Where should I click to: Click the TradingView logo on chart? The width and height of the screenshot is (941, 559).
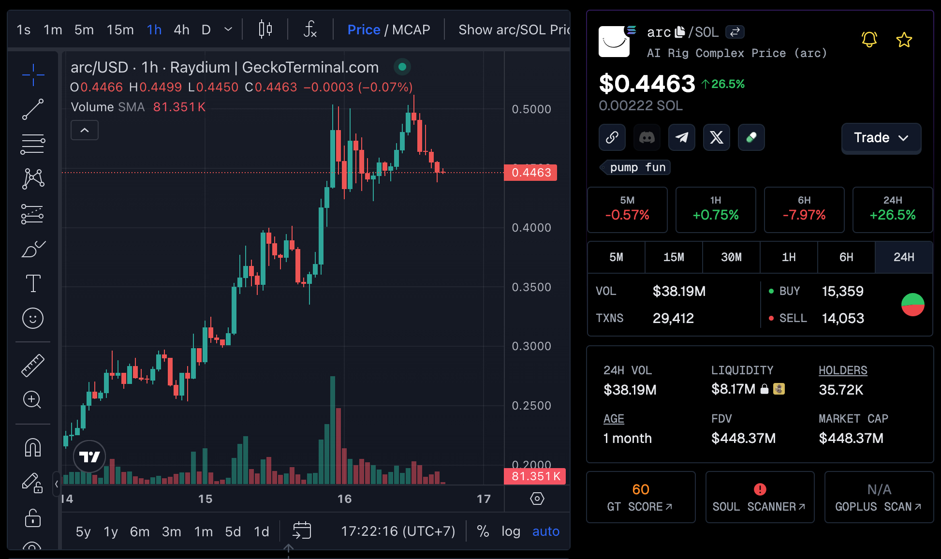[x=89, y=456]
